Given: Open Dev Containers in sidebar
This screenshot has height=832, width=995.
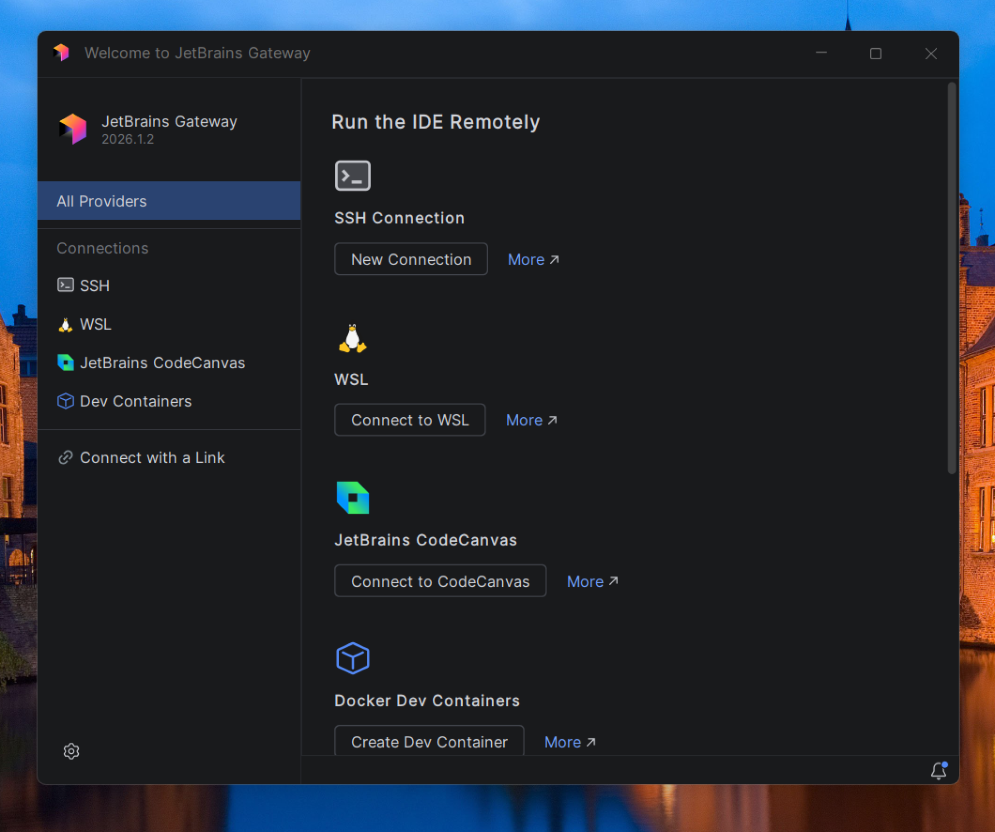Looking at the screenshot, I should (x=169, y=401).
